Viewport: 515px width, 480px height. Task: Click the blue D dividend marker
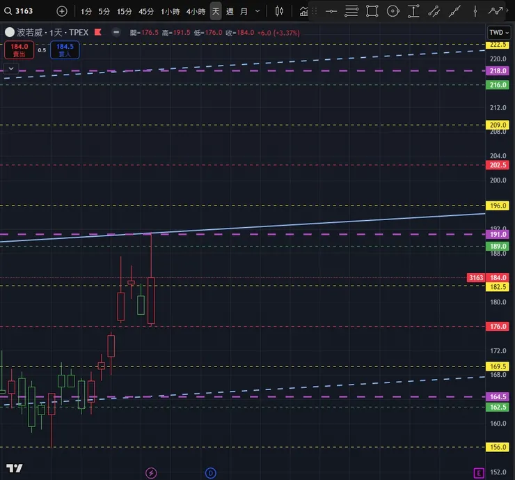point(211,473)
